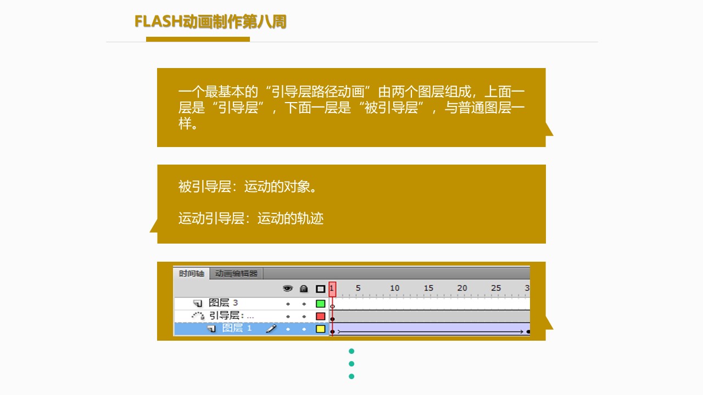Screen dimensions: 703x395
Task: Click the layer icon of 图层 3
Action: pos(198,303)
